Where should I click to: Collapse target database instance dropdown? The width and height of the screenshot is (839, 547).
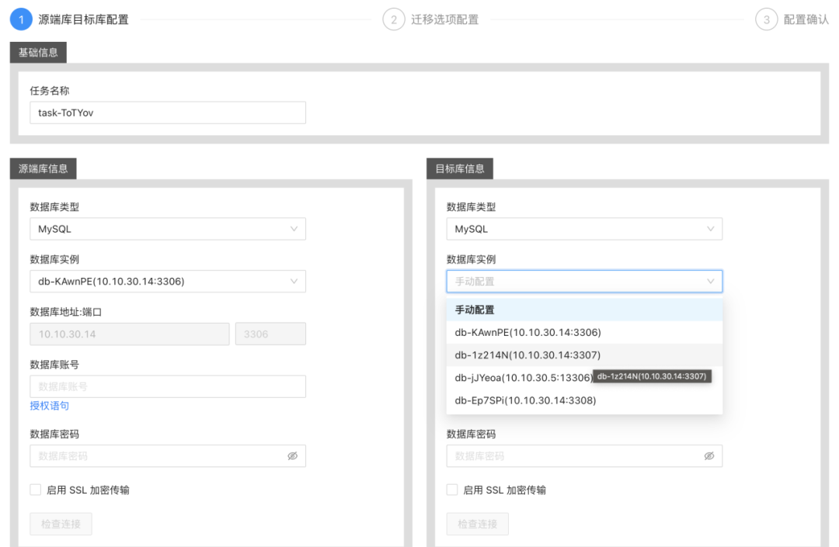(x=584, y=281)
